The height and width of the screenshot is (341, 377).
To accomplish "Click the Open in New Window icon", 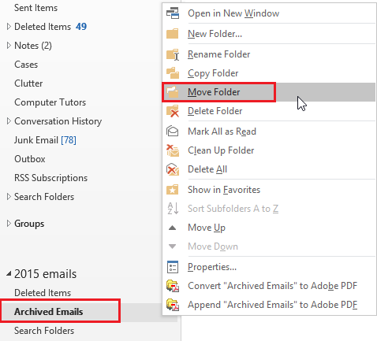I will [x=173, y=13].
